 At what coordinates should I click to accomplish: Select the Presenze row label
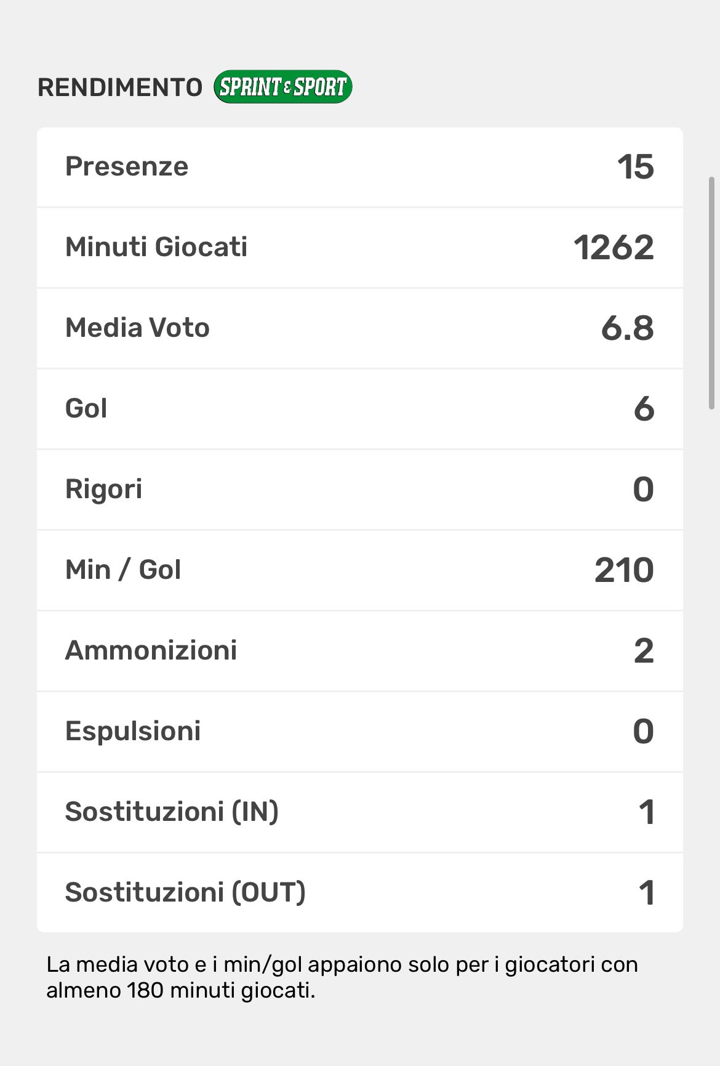tap(127, 167)
